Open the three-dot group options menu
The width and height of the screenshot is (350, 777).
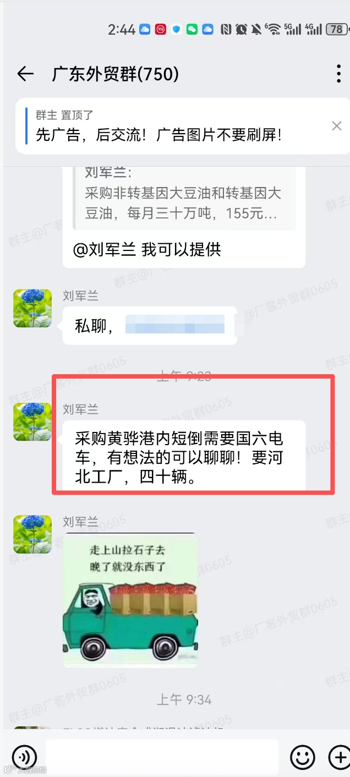tap(339, 74)
